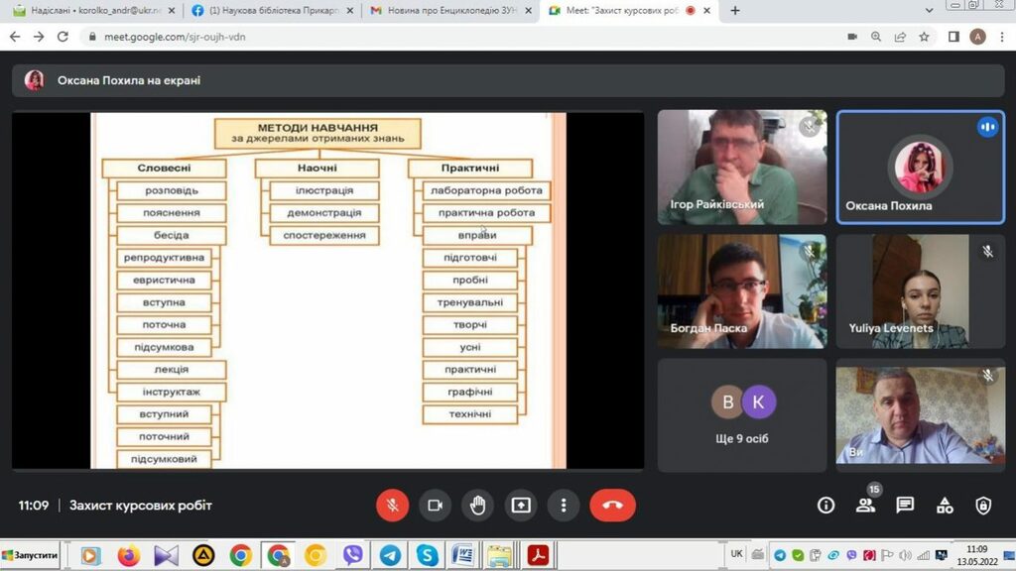Open the Chrome three-dot menu
This screenshot has height=571, width=1016.
click(x=1001, y=37)
